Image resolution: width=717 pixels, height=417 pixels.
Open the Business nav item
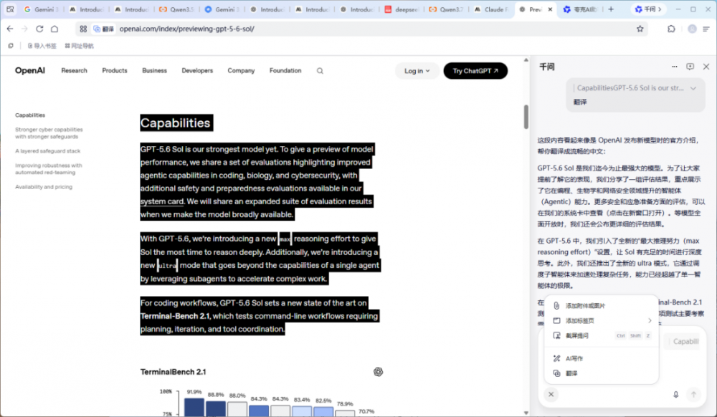tap(155, 71)
